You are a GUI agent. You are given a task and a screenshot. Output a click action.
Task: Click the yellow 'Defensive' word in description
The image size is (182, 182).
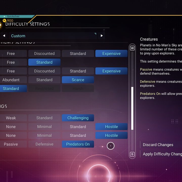click(148, 82)
